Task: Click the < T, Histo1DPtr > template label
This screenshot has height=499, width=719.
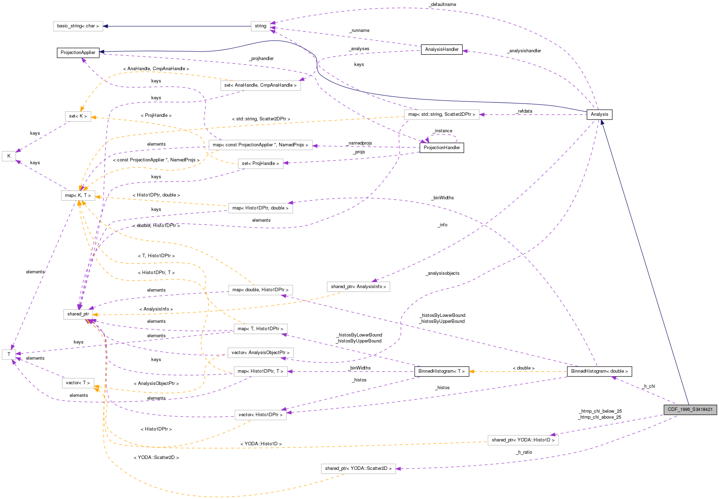Action: (x=156, y=256)
